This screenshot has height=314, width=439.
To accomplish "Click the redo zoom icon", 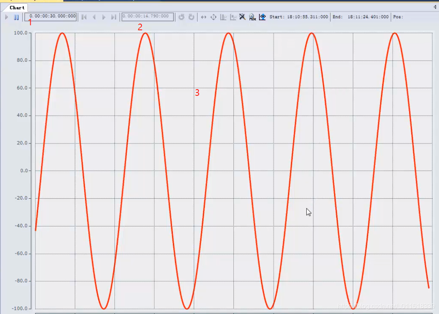I will coord(191,17).
